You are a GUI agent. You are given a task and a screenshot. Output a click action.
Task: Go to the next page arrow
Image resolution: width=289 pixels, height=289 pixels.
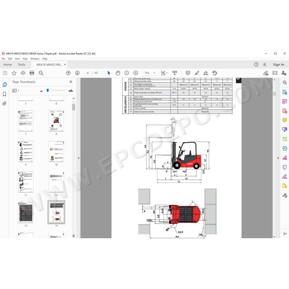(x=78, y=73)
